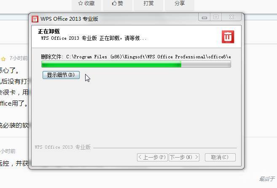Viewport: 277px width, 188px height.
Task: Click the 上一步(P) back button
Action: [152, 157]
